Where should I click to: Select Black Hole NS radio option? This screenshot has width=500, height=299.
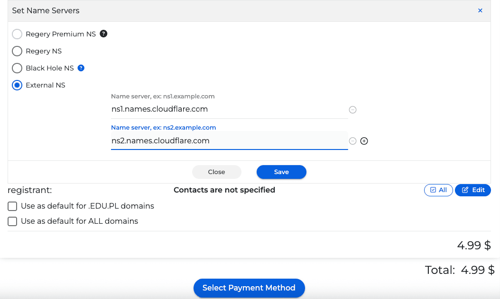(x=17, y=68)
